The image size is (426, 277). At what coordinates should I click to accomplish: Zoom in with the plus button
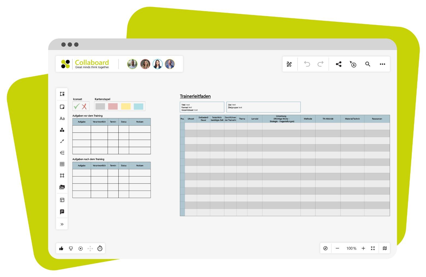point(363,248)
